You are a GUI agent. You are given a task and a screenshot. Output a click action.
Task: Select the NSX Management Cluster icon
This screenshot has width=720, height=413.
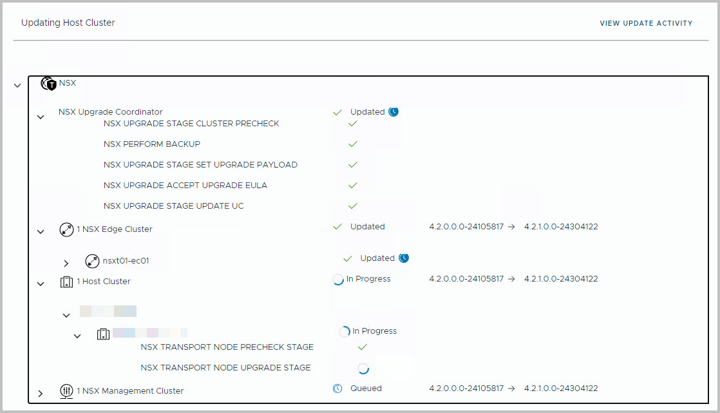click(x=66, y=391)
